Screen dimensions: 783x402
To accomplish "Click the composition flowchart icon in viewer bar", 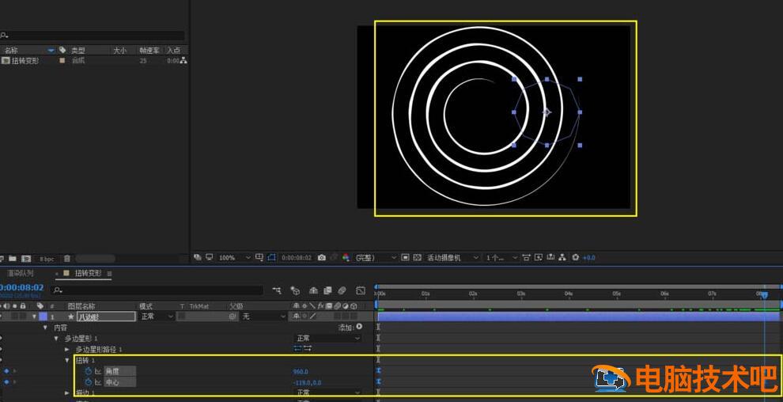I will click(x=562, y=258).
